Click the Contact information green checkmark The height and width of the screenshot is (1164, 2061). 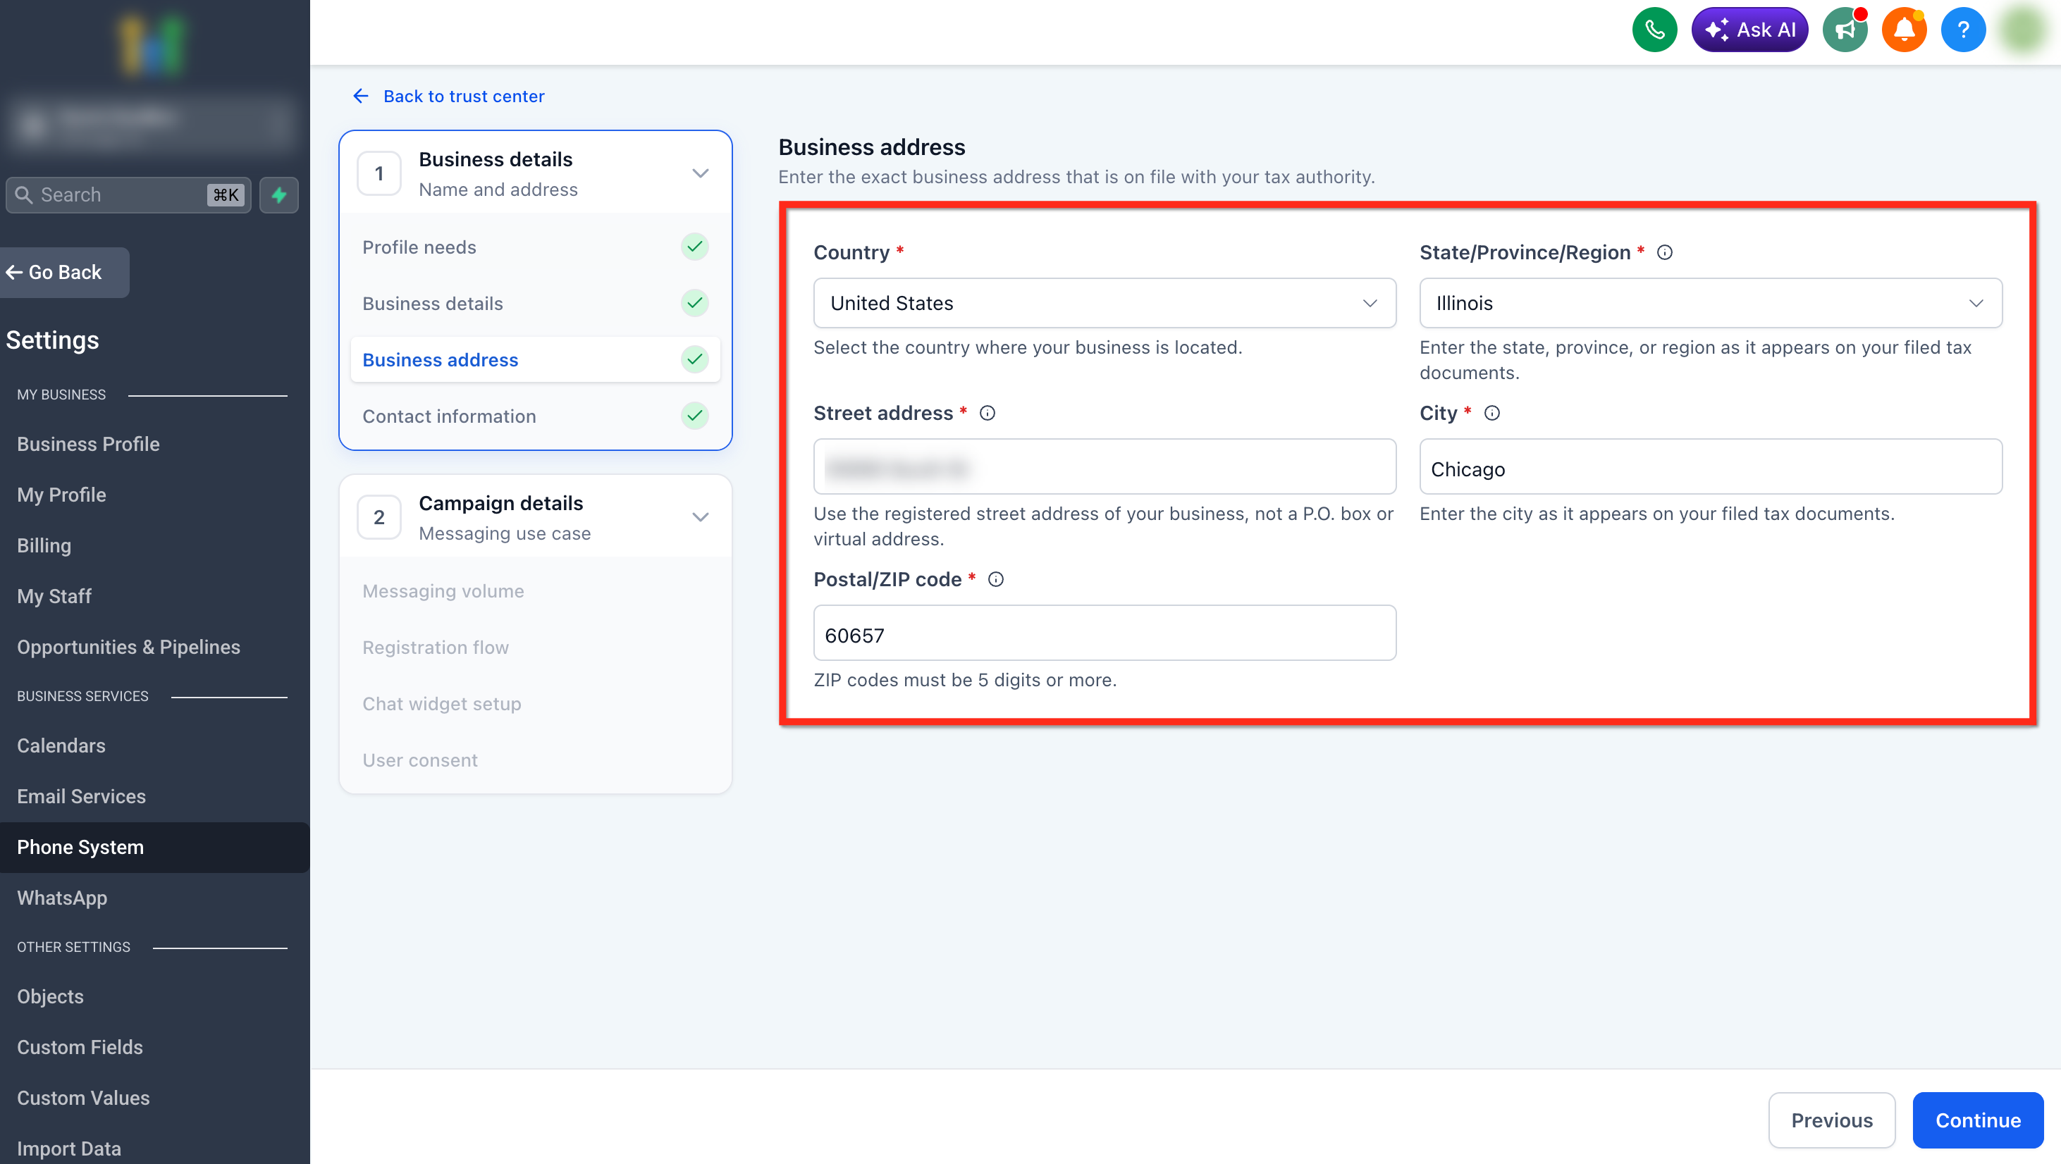tap(694, 415)
